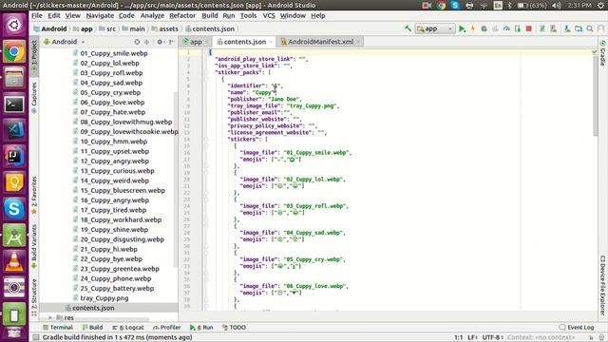This screenshot has width=608, height=342.
Task: Open the VCS menu
Action: 269,15
